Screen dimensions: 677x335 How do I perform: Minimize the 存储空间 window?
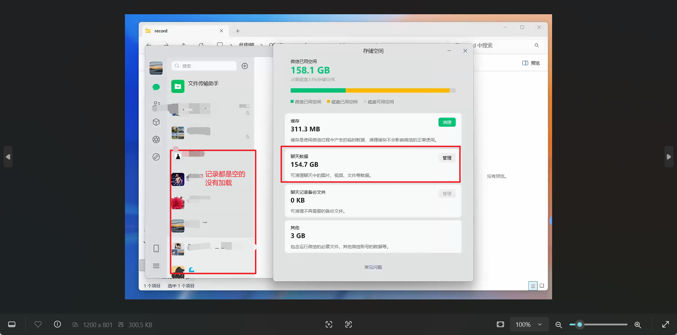click(449, 51)
